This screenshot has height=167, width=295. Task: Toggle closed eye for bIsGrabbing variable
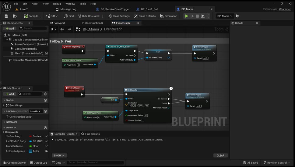46,136
